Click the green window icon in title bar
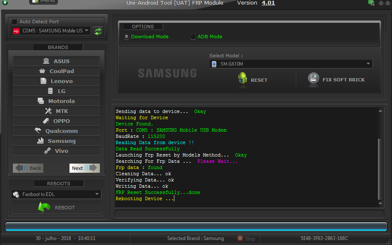The height and width of the screenshot is (245, 392). click(371, 3)
